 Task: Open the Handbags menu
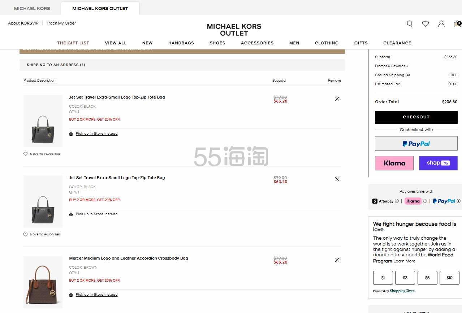click(181, 43)
